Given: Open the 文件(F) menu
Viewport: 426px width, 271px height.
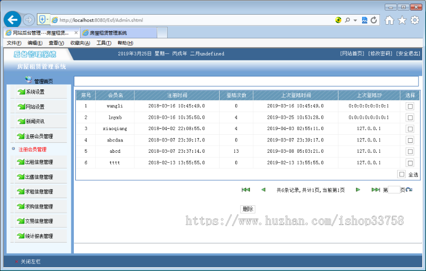Looking at the screenshot, I should [14, 43].
